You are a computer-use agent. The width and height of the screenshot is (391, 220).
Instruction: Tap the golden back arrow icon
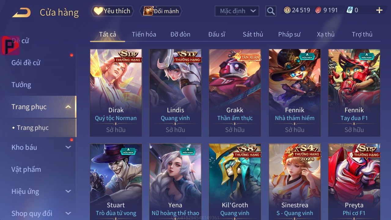(x=21, y=13)
